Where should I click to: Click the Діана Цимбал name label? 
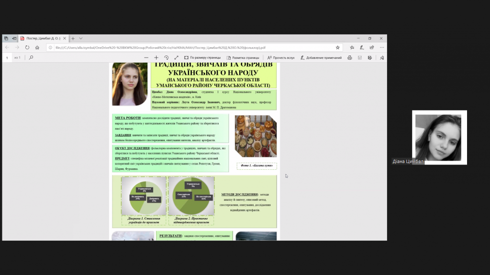tap(408, 161)
